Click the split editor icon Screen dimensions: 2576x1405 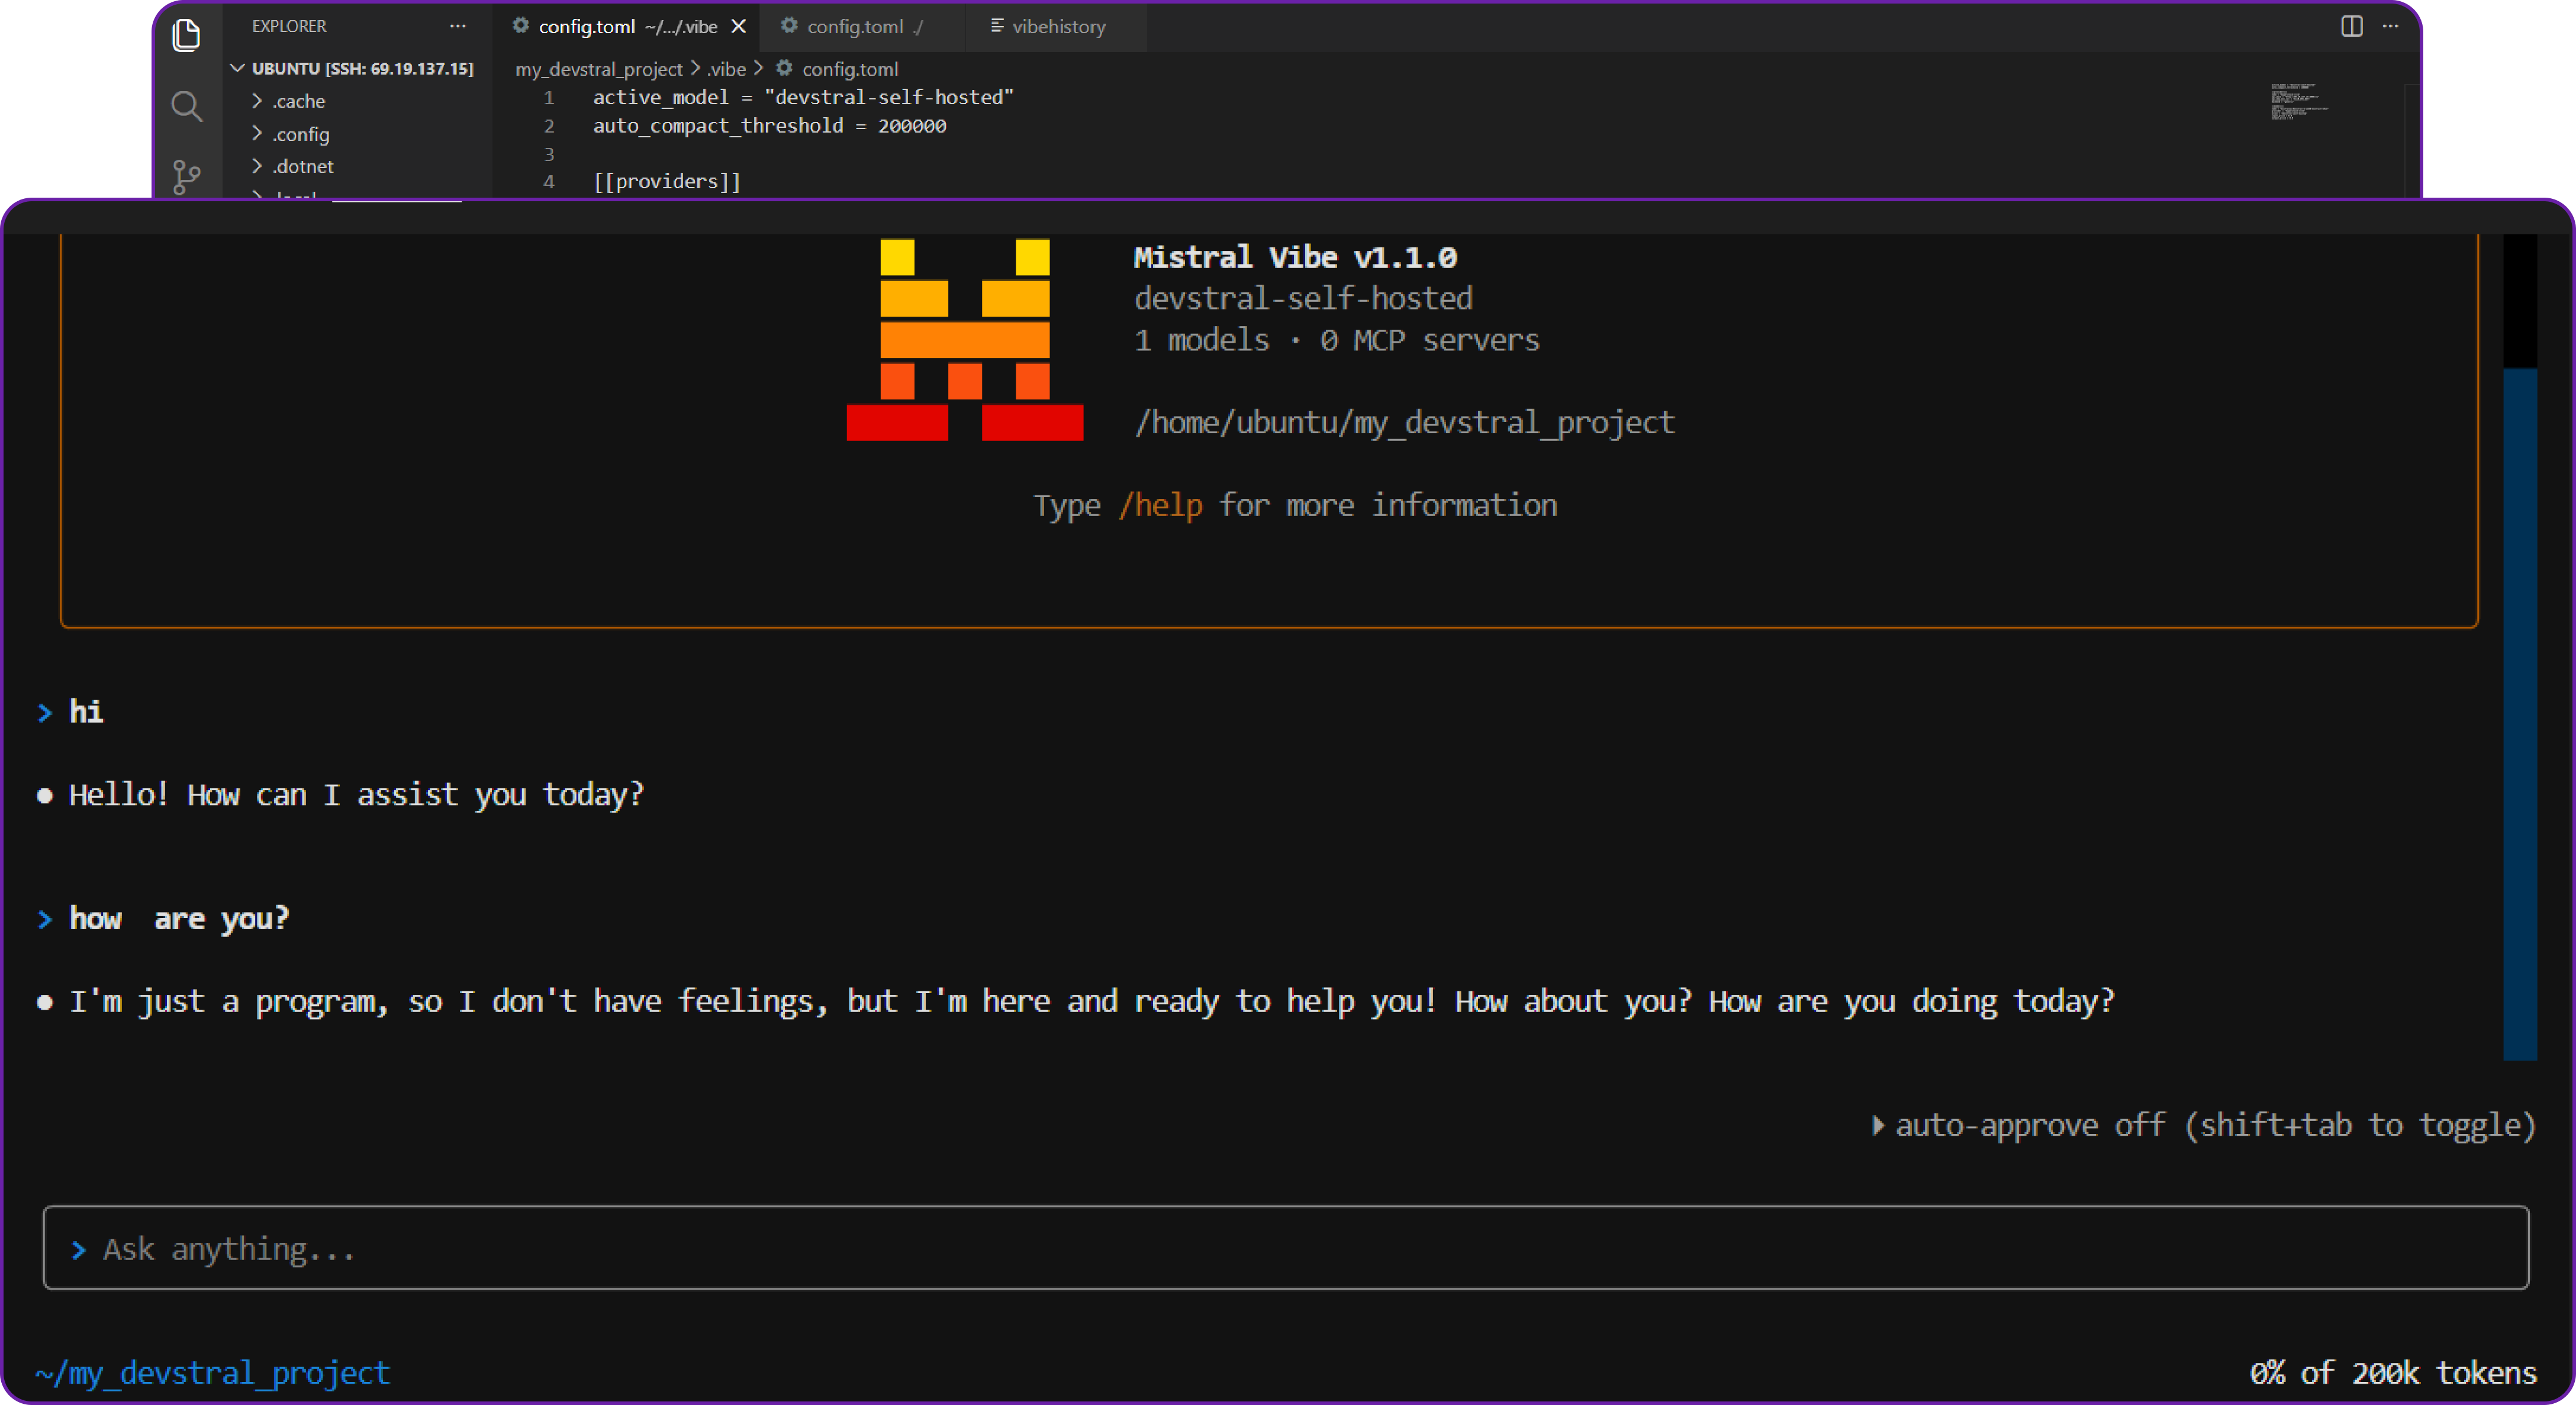tap(2351, 26)
